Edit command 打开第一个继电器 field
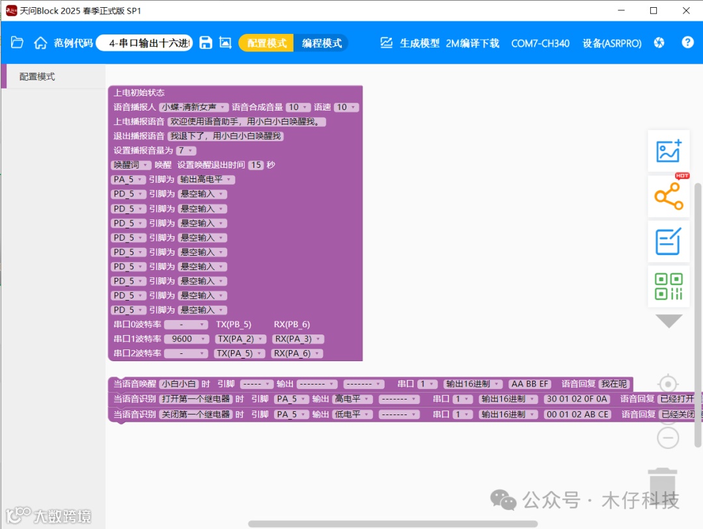 tap(195, 399)
